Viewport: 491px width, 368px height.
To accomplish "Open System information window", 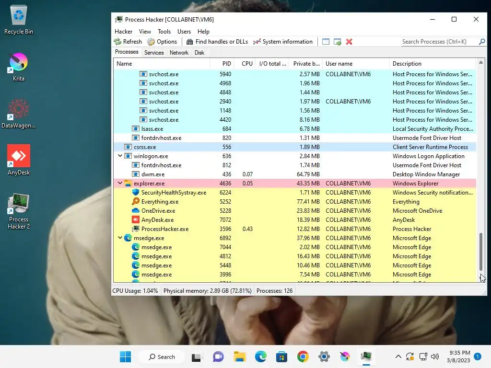I will (x=283, y=42).
